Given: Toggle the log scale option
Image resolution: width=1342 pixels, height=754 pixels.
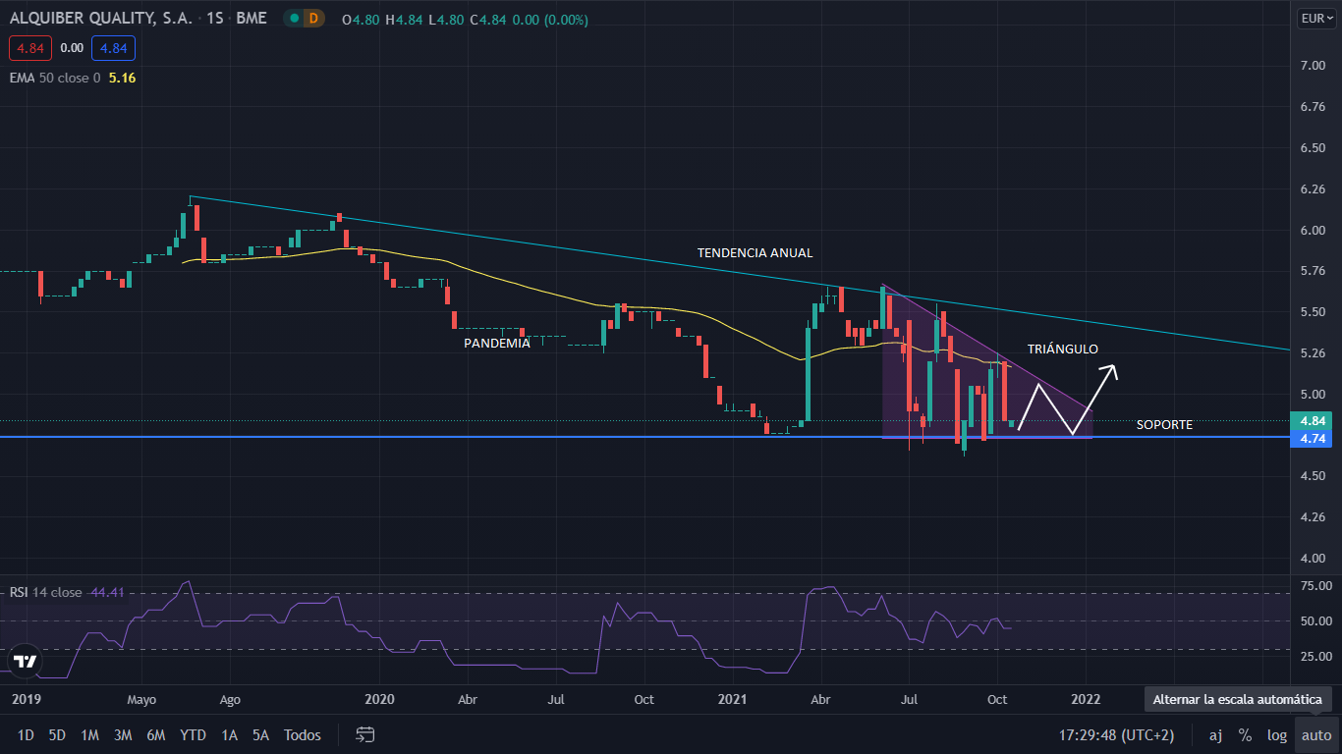Looking at the screenshot, I should tap(1276, 734).
